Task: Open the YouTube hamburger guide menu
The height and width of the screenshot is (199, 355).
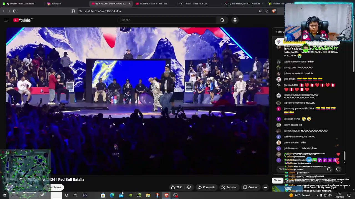Action: tap(7, 20)
